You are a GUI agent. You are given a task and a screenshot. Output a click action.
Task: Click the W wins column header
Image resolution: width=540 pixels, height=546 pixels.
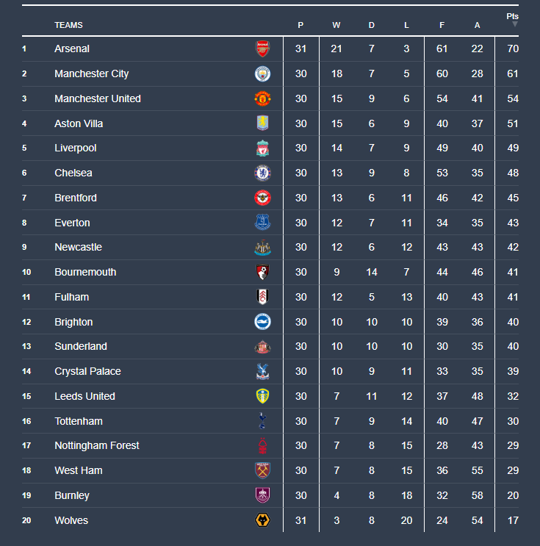tap(336, 26)
